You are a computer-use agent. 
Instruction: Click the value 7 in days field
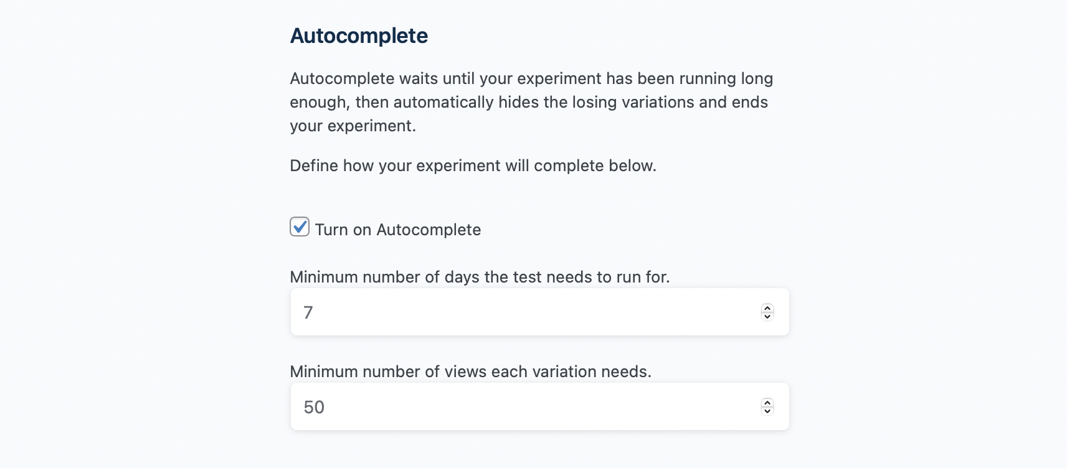coord(308,312)
